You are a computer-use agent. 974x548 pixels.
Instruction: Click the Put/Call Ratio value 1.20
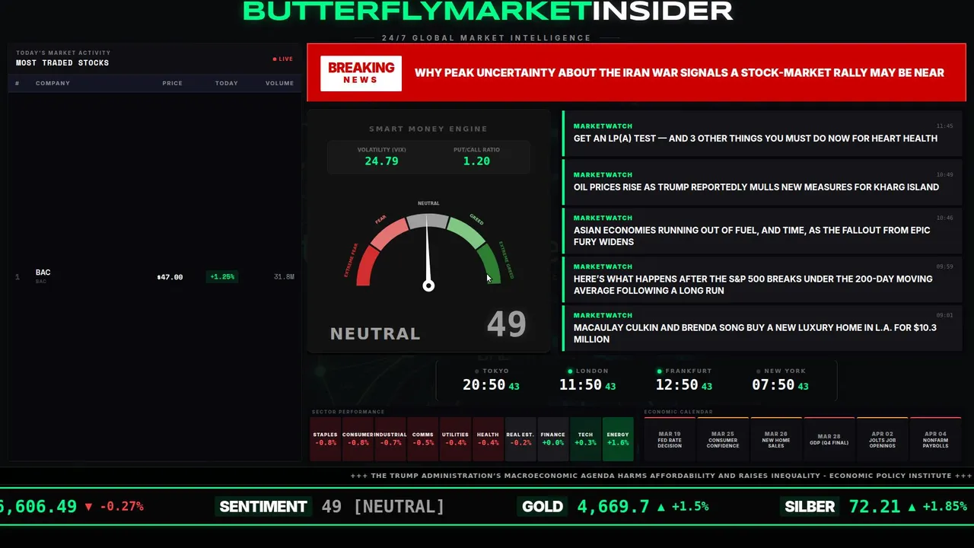(x=476, y=161)
